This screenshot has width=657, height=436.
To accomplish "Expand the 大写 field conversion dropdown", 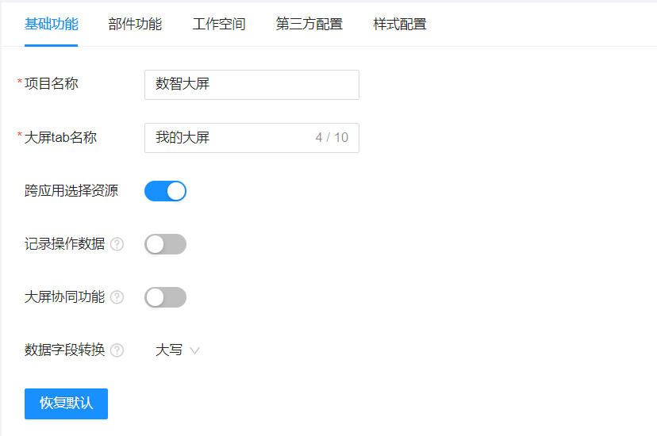I will (x=169, y=350).
